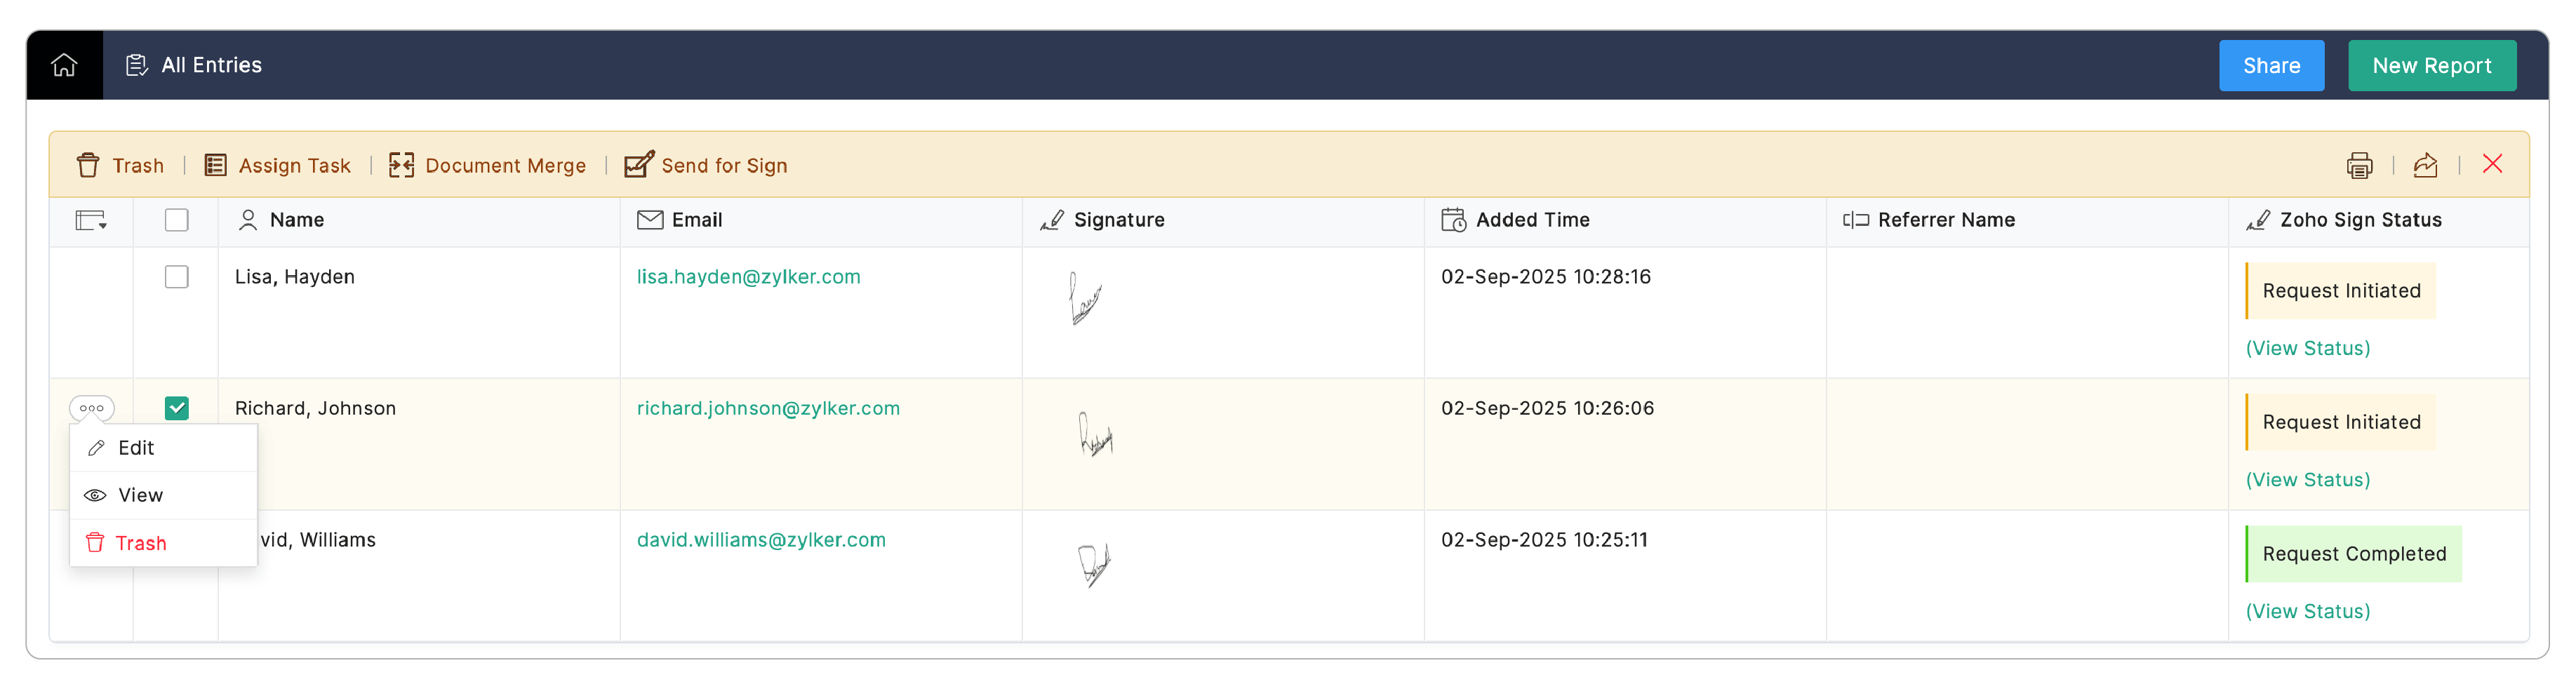This screenshot has width=2576, height=689.
Task: Close the yellow action toolbar
Action: [x=2492, y=164]
